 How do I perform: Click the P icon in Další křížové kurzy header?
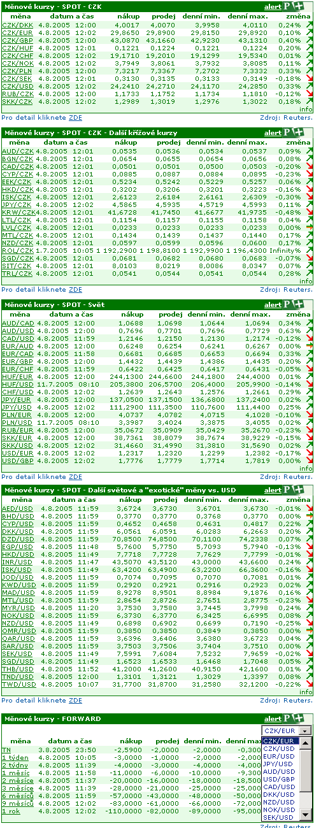pyautogui.click(x=288, y=132)
